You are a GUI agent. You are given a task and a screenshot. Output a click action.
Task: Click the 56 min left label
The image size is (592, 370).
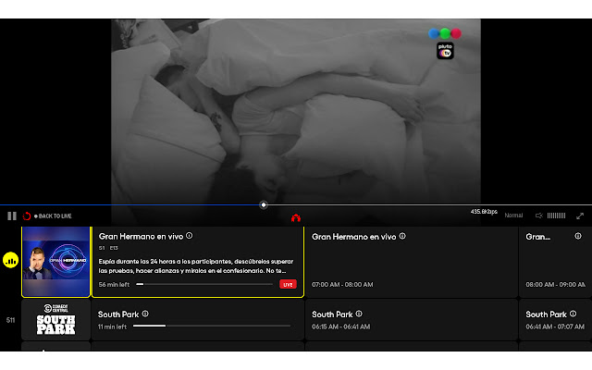point(114,284)
